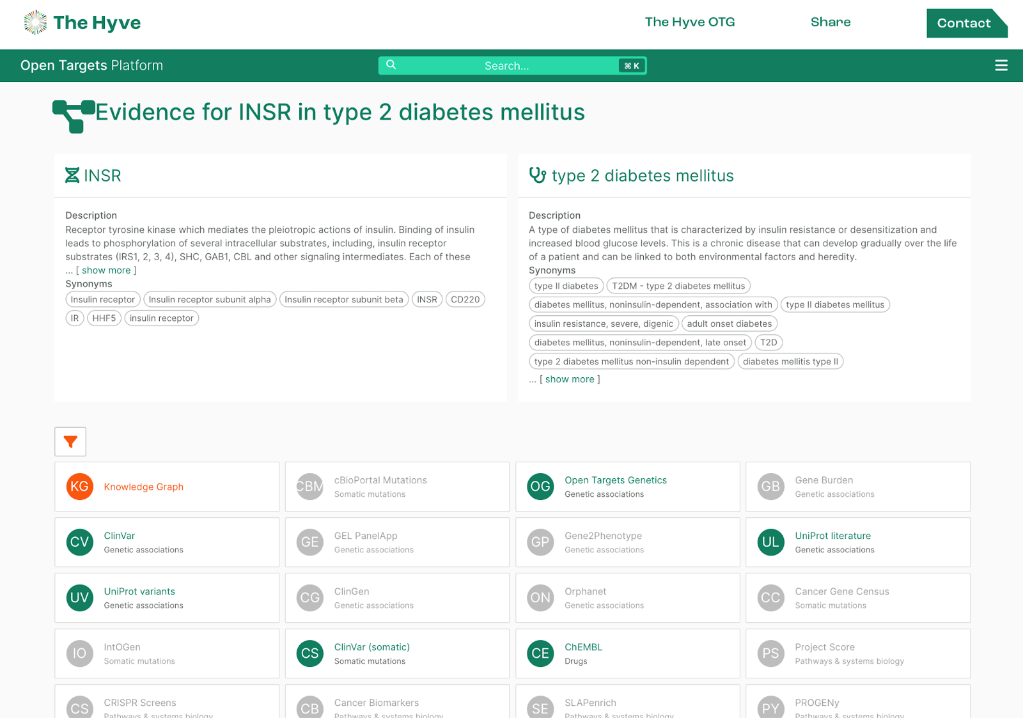Expand INSR description with show more
Image resolution: width=1023 pixels, height=718 pixels.
point(106,270)
